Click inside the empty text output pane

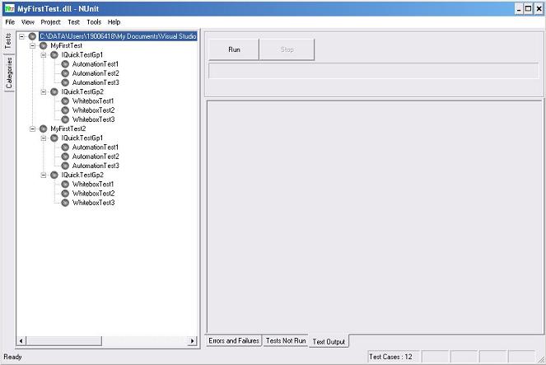[x=375, y=217]
